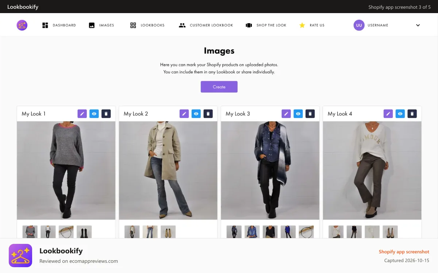
Task: Select beige boots product thumbnail in My Look 4
Action: click(390, 232)
